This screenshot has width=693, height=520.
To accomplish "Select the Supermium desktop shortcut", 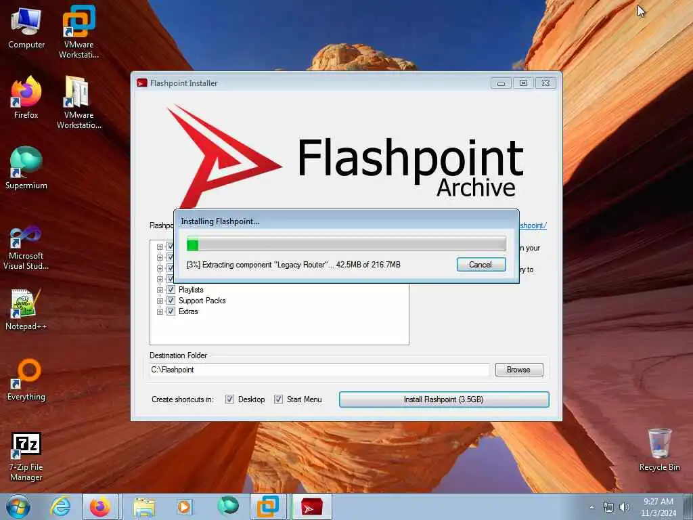I will pos(26,168).
